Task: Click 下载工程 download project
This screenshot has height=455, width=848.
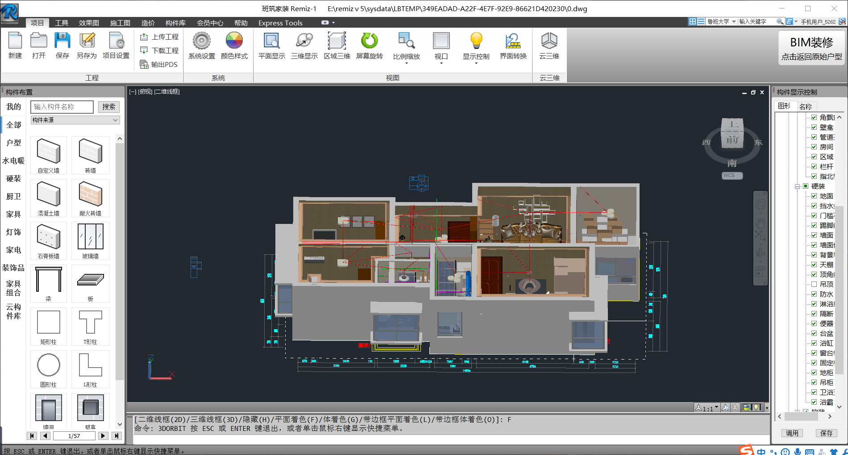Action: tap(159, 50)
